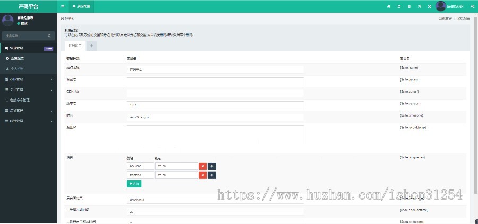Open the settings gears icon at top-right corner
Image resolution: width=478 pixels, height=224 pixels.
[472, 6]
